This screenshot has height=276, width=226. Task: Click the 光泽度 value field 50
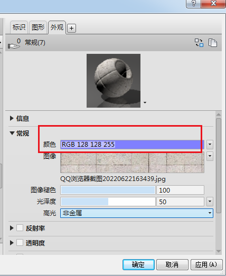pyautogui.click(x=181, y=202)
